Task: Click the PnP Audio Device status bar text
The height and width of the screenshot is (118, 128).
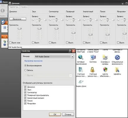Action: [15, 47]
